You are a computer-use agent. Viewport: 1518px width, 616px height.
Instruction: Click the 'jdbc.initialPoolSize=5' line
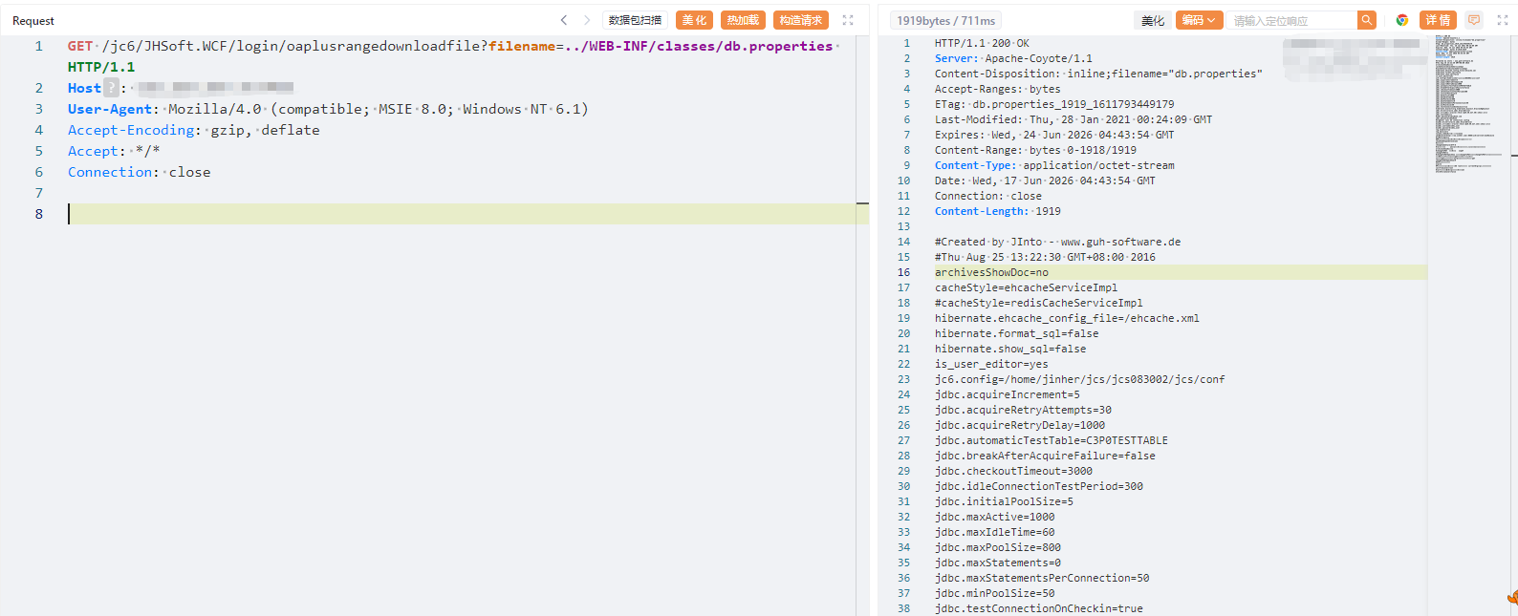[1004, 501]
